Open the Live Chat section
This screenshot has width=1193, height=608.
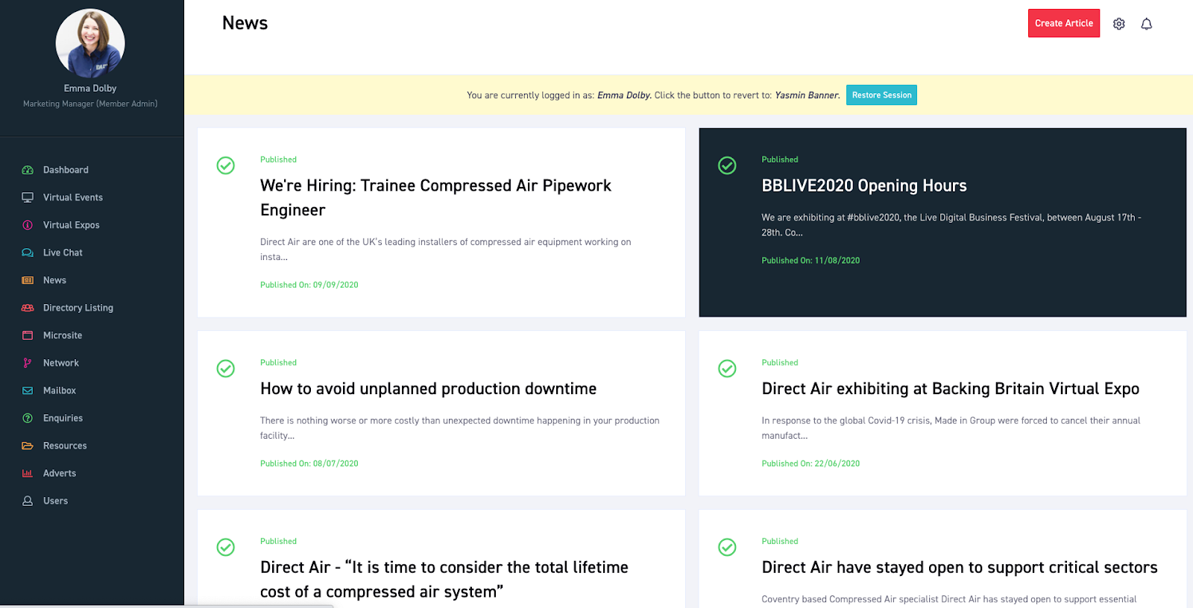point(63,253)
